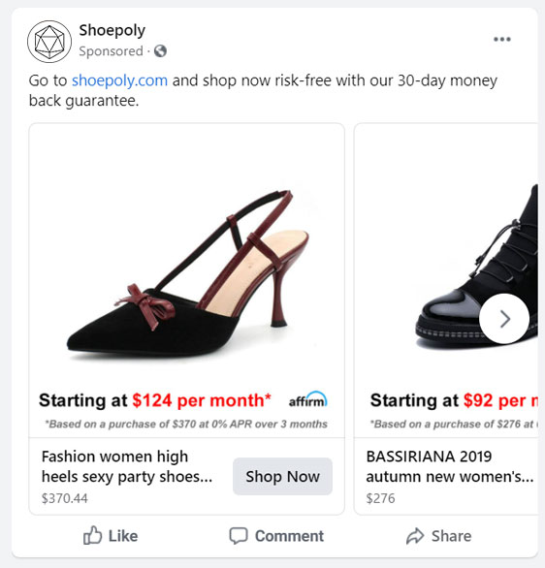Click the globe public audience icon
Viewport: 545px width, 568px height.
point(160,51)
